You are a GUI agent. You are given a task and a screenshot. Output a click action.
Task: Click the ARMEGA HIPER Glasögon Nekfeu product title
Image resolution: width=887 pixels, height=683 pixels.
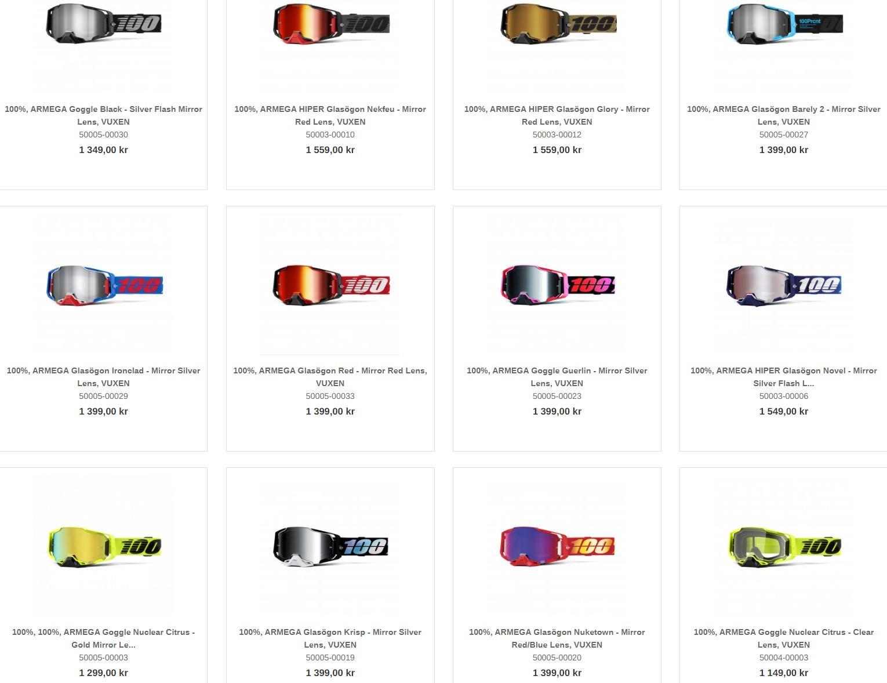click(x=330, y=115)
